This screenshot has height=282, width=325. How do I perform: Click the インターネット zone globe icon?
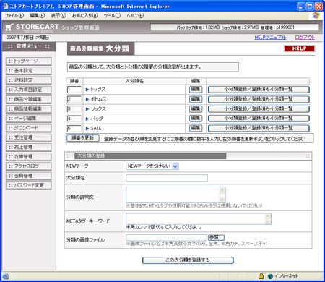pyautogui.click(x=270, y=276)
